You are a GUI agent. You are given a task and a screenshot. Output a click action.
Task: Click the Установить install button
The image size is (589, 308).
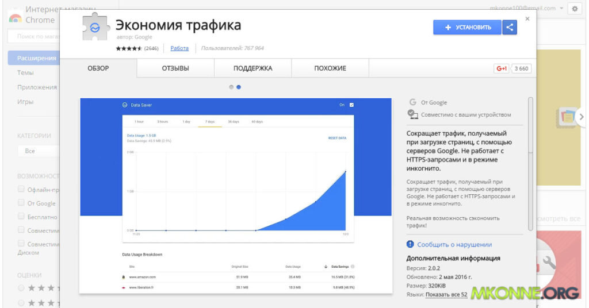click(x=467, y=28)
